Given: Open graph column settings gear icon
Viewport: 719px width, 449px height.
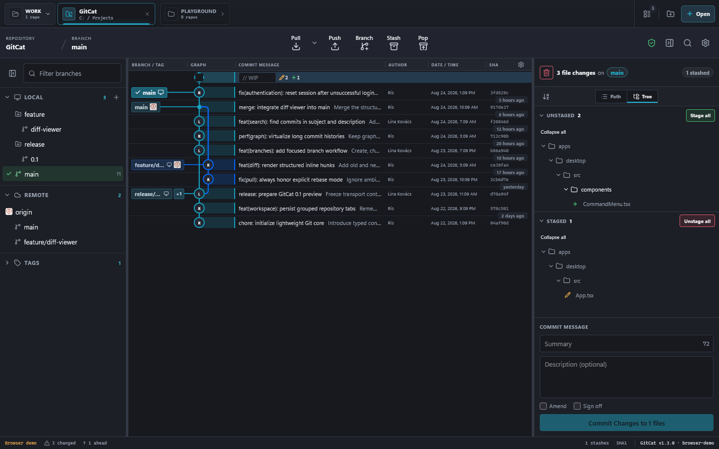Looking at the screenshot, I should coord(521,65).
